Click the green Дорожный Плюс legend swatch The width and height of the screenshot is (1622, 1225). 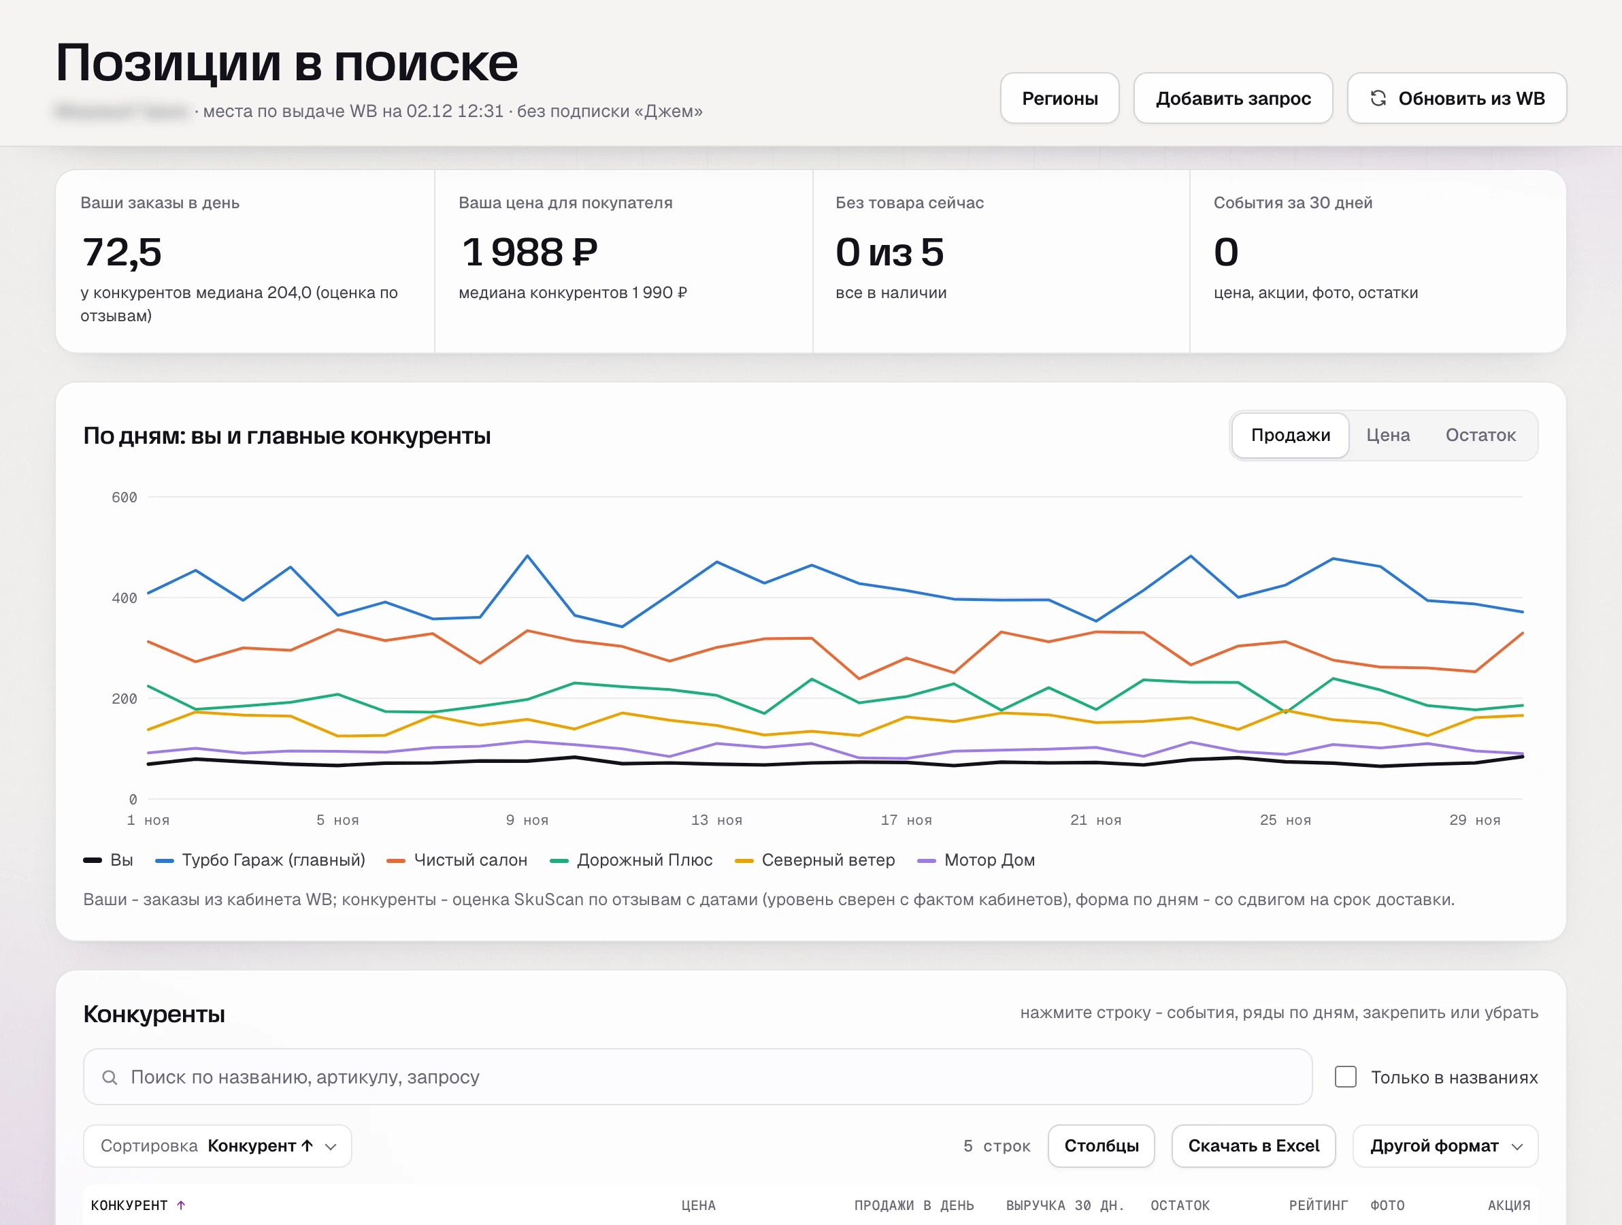coord(559,860)
